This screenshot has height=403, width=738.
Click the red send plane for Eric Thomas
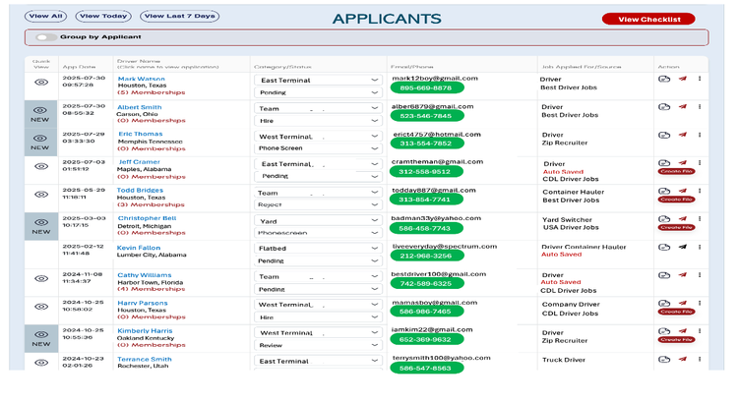pyautogui.click(x=683, y=135)
